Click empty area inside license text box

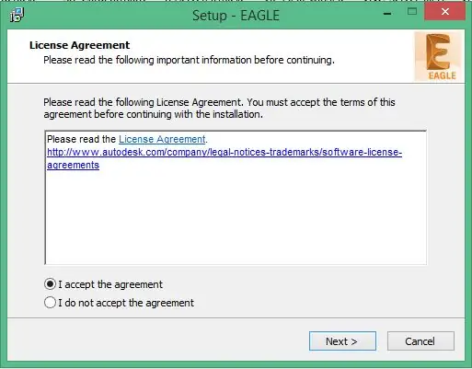click(x=236, y=218)
